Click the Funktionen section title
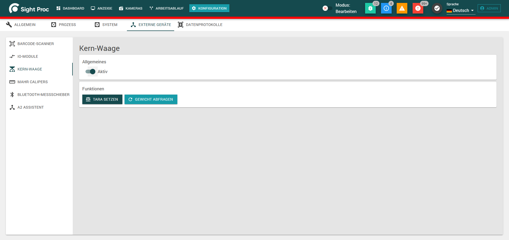Viewport: 509px width, 240px height. coord(93,89)
